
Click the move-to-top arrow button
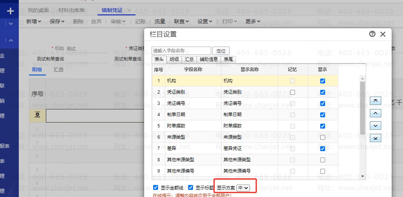(376, 101)
